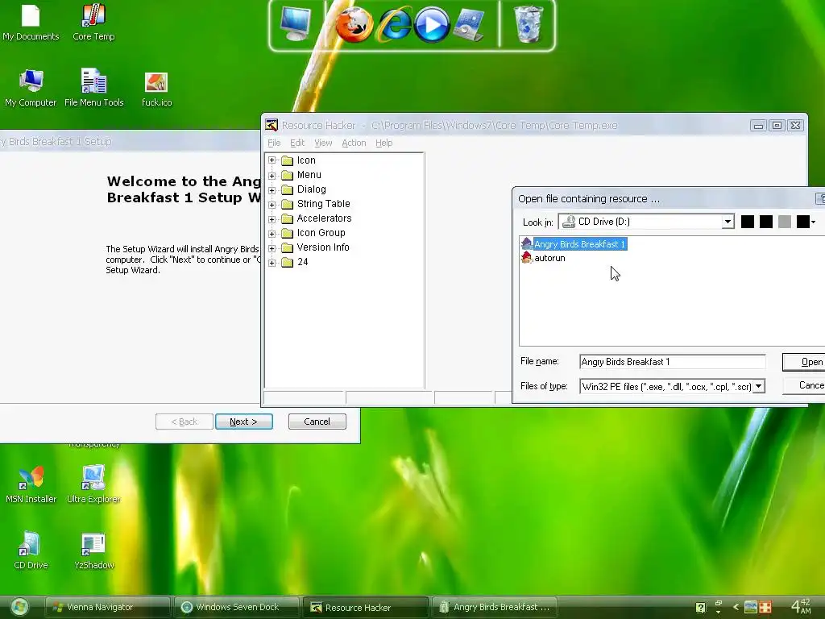
Task: Switch to Angry Birds Breakfast taskbar button
Action: (x=495, y=608)
